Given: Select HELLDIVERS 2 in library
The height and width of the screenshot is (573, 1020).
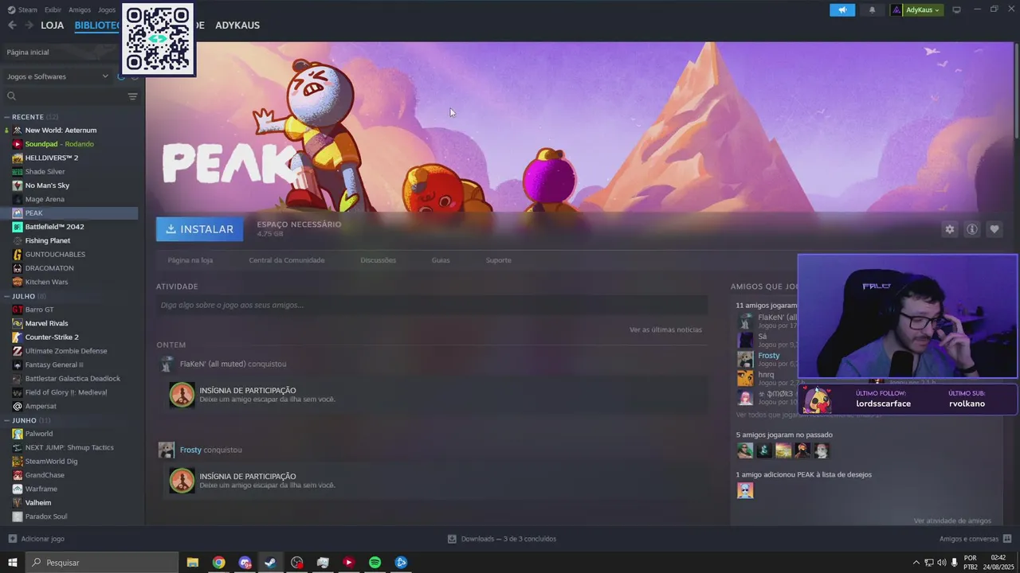Looking at the screenshot, I should [x=52, y=158].
